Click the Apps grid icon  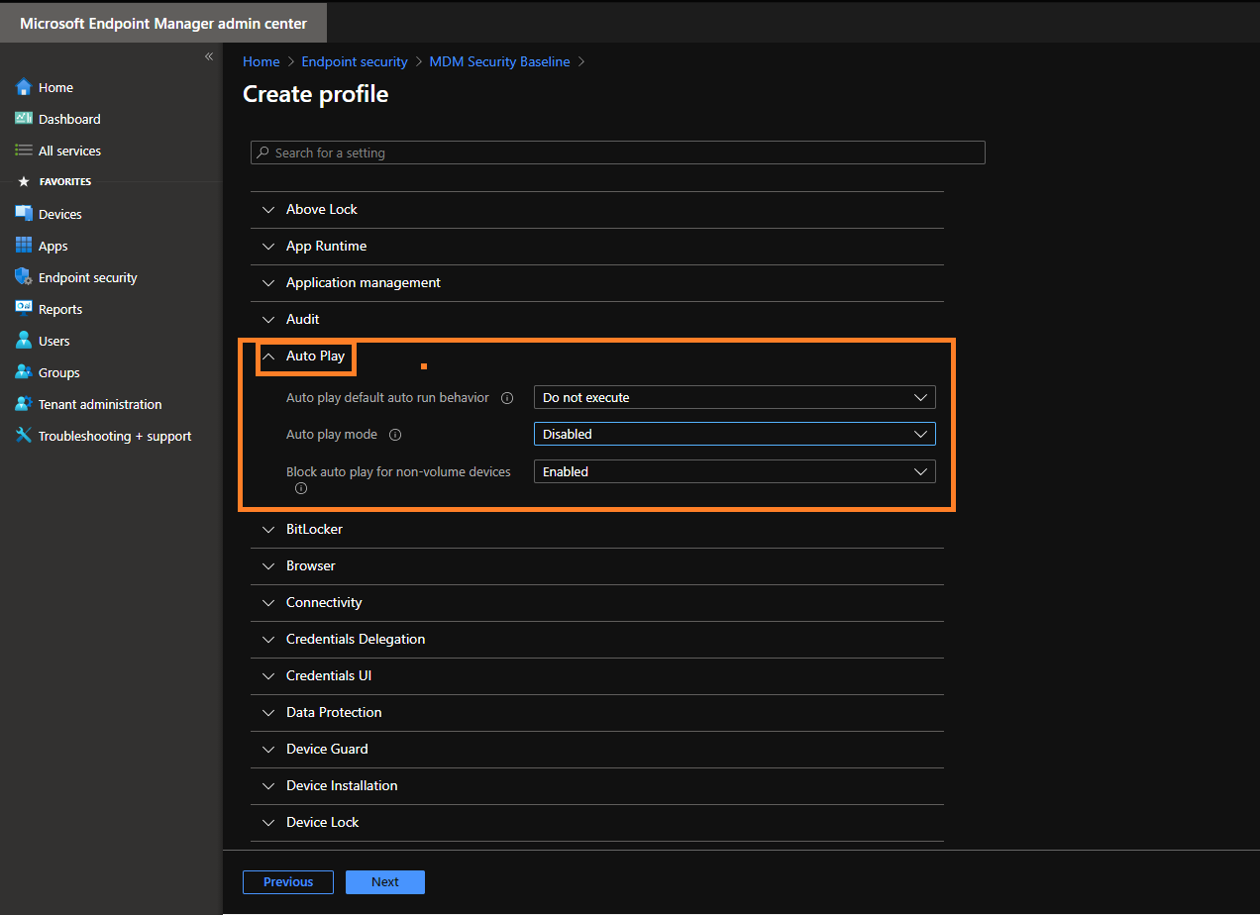24,246
